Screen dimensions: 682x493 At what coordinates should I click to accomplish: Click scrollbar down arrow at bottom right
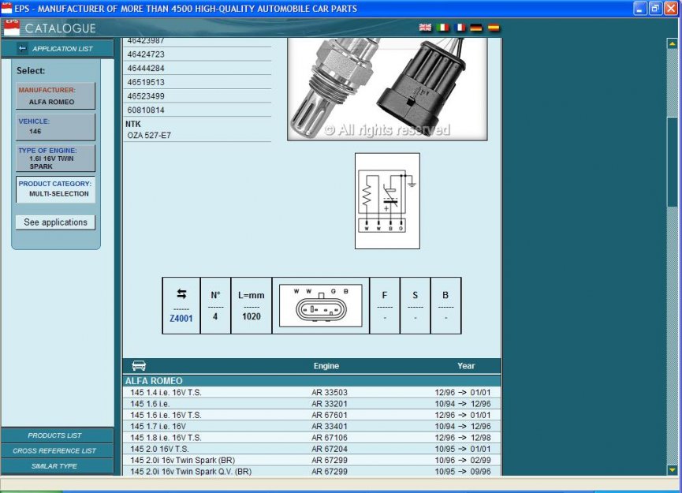click(x=672, y=470)
